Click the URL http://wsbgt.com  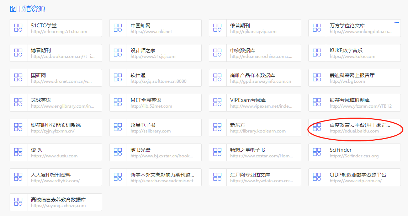tap(348, 81)
